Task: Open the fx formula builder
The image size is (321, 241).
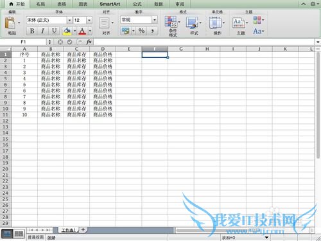Action: [89, 42]
